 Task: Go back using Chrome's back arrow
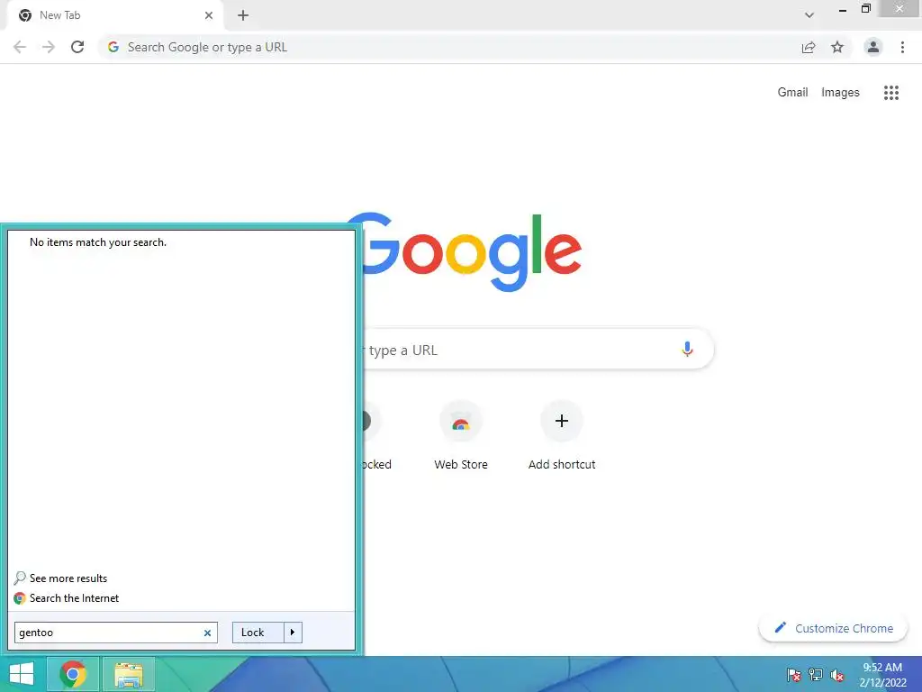[20, 47]
